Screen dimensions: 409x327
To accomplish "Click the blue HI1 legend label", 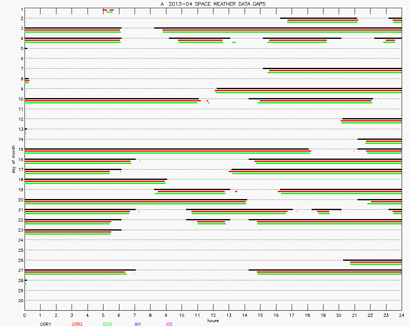I will (x=138, y=324).
